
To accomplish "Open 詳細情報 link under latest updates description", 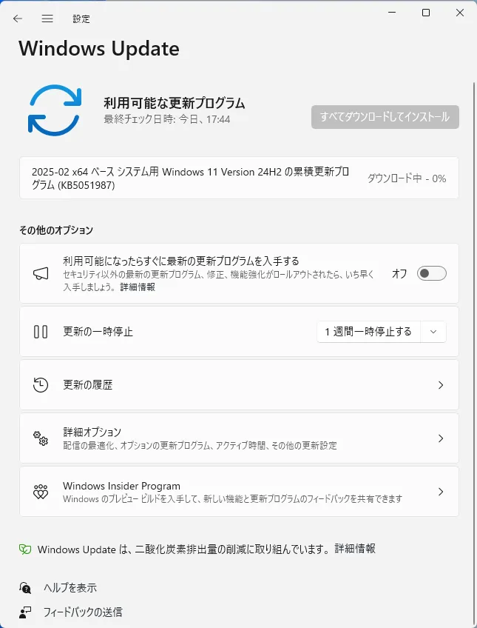I will click(x=138, y=287).
